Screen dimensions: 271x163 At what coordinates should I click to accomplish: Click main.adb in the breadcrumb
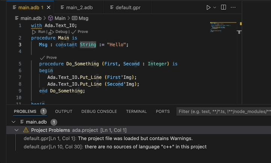click(x=31, y=18)
